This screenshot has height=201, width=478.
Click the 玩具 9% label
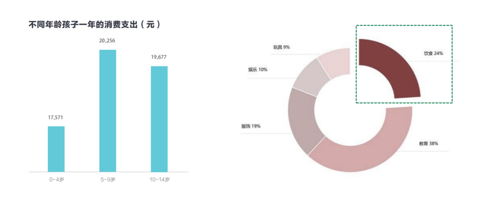pyautogui.click(x=281, y=47)
